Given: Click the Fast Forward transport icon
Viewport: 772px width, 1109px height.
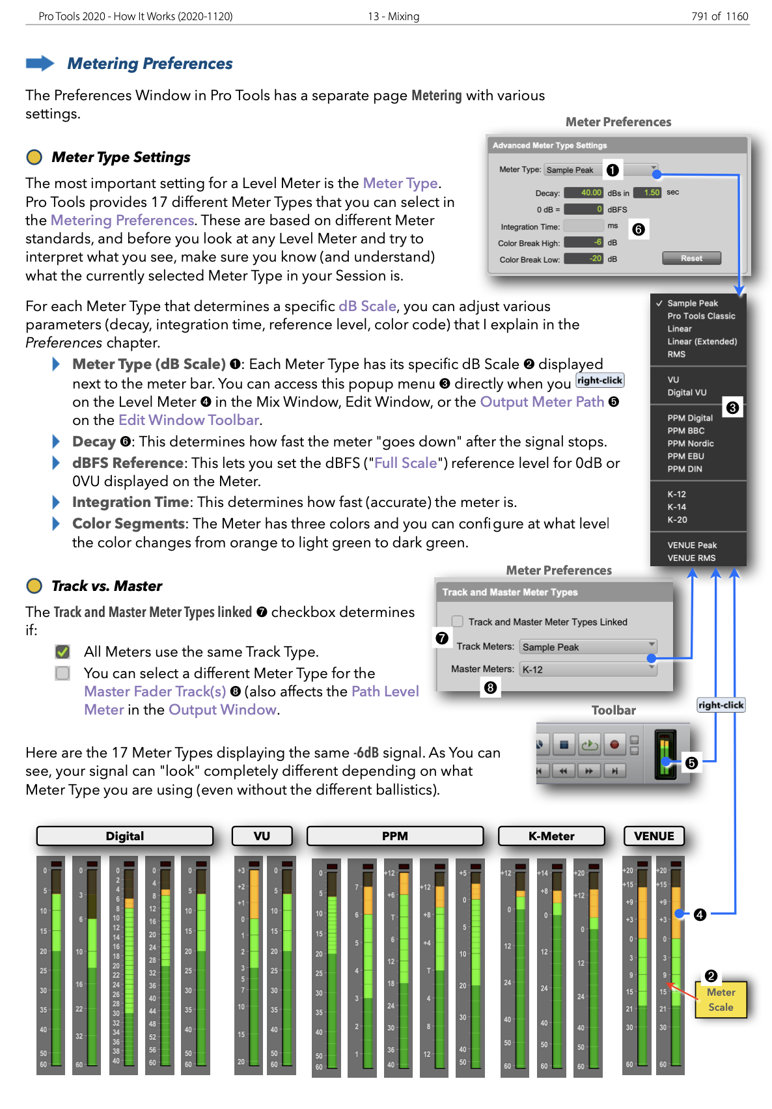Looking at the screenshot, I should coord(588,771).
